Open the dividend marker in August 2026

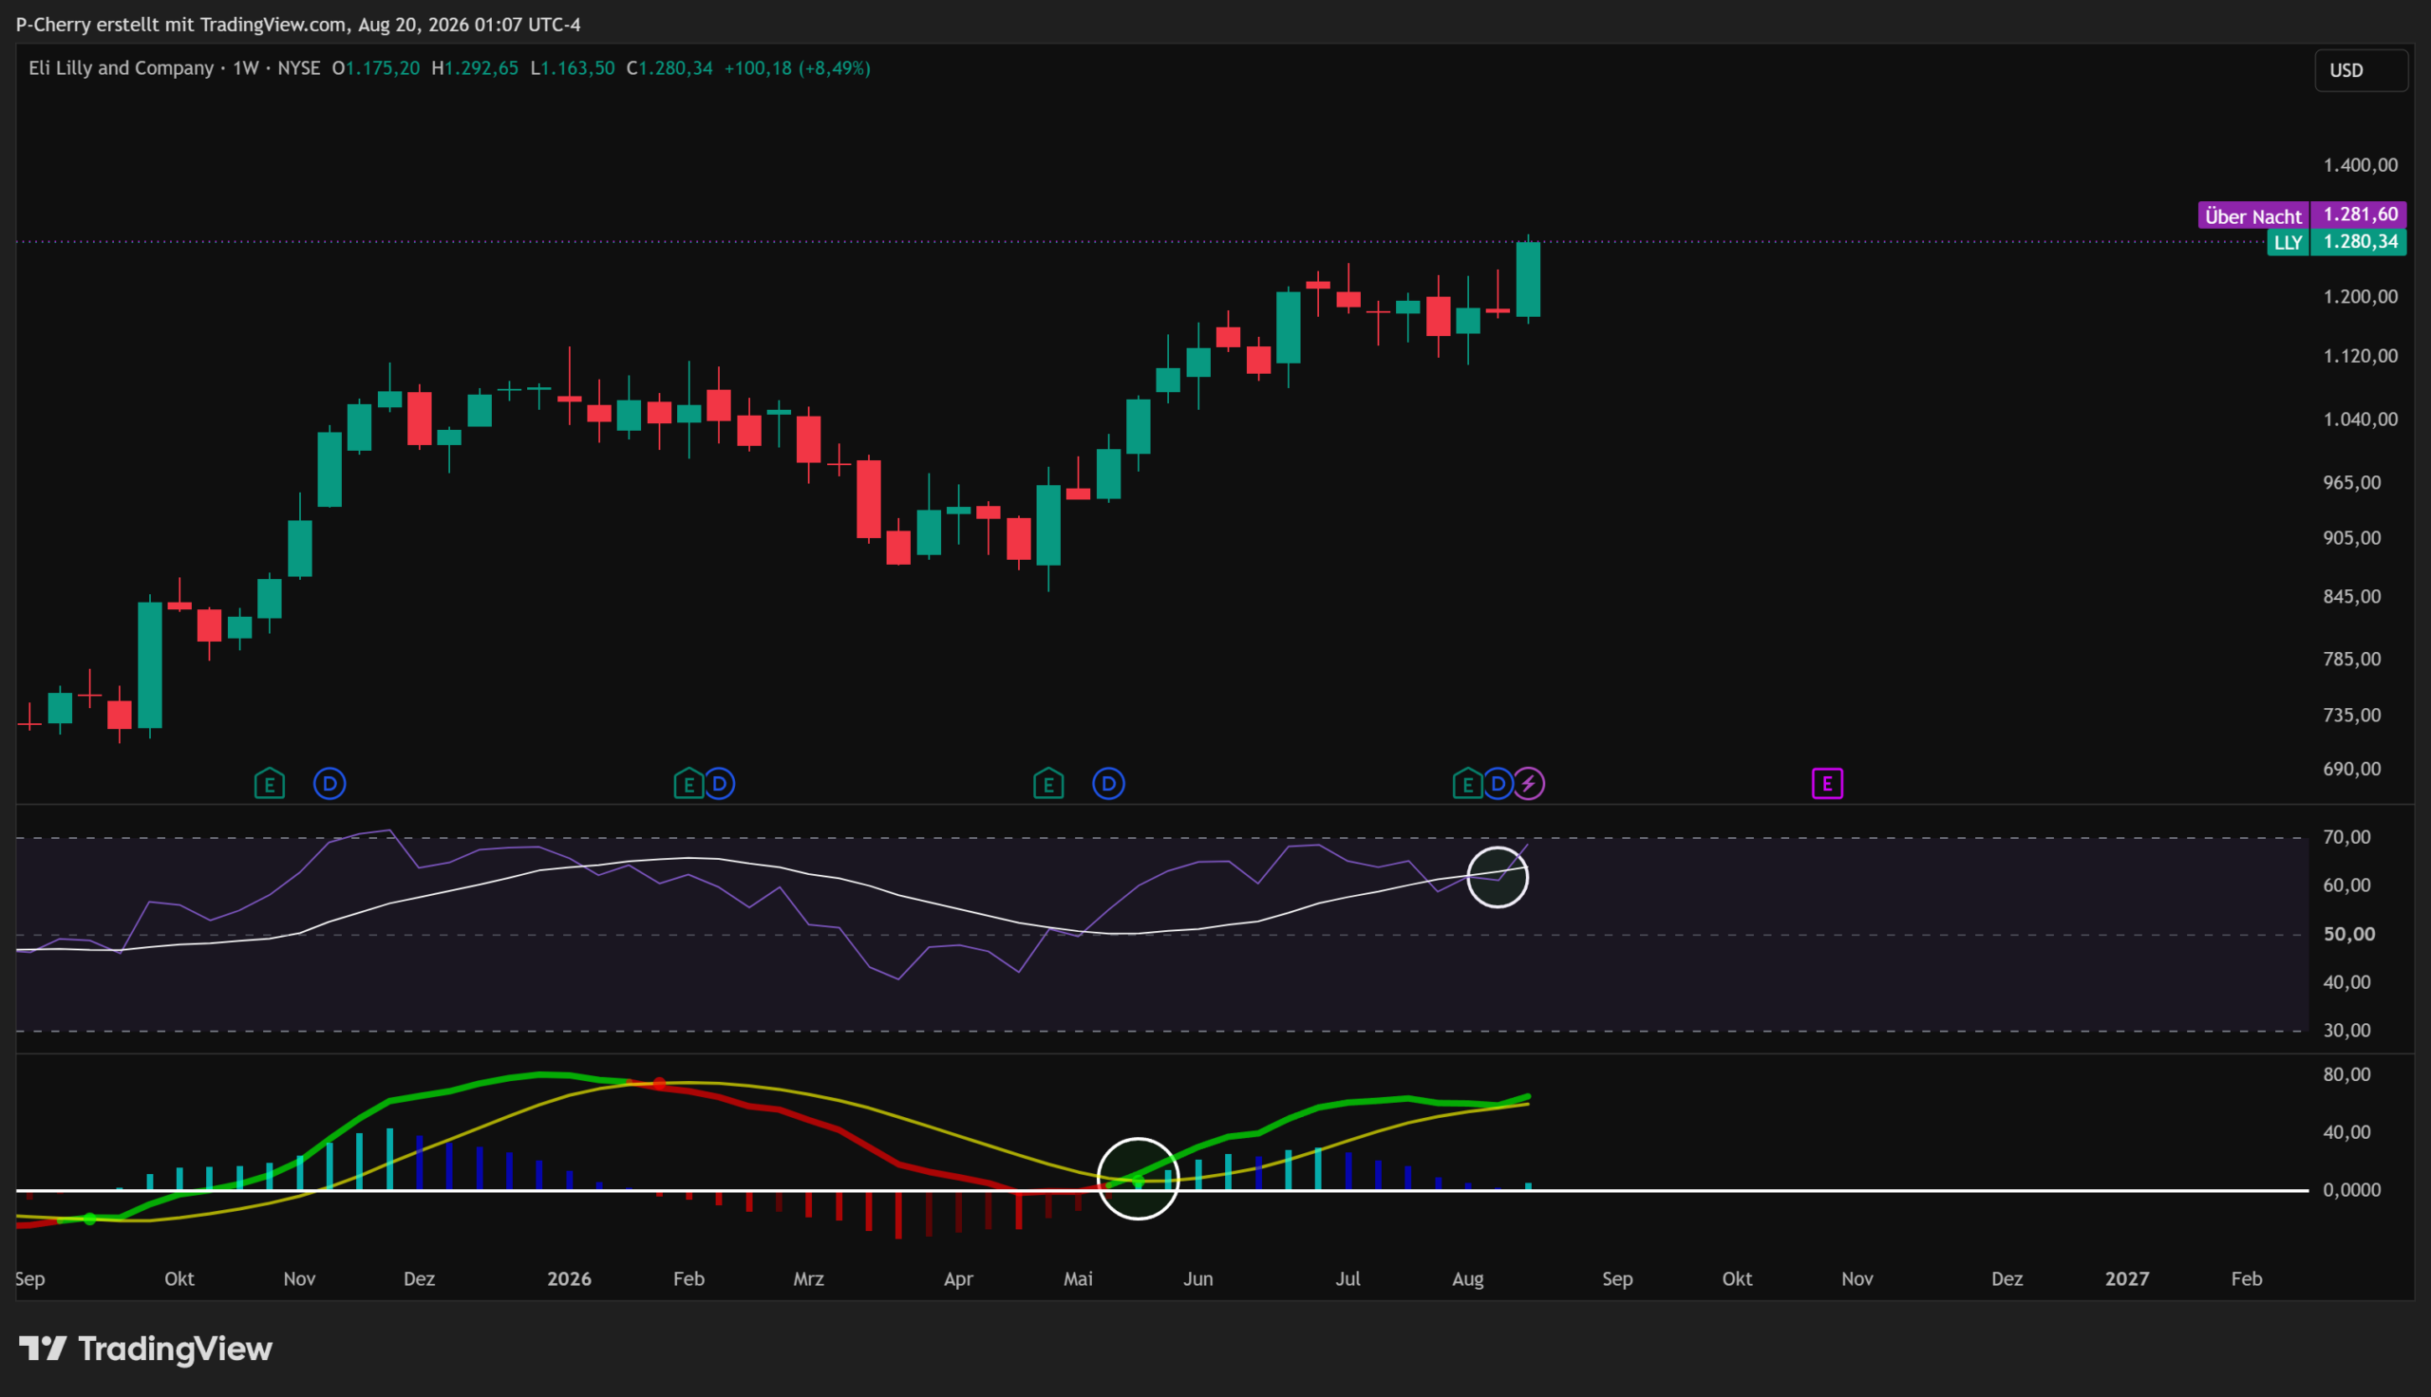coord(1498,784)
